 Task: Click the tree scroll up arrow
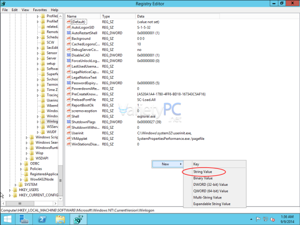(x=60, y=16)
